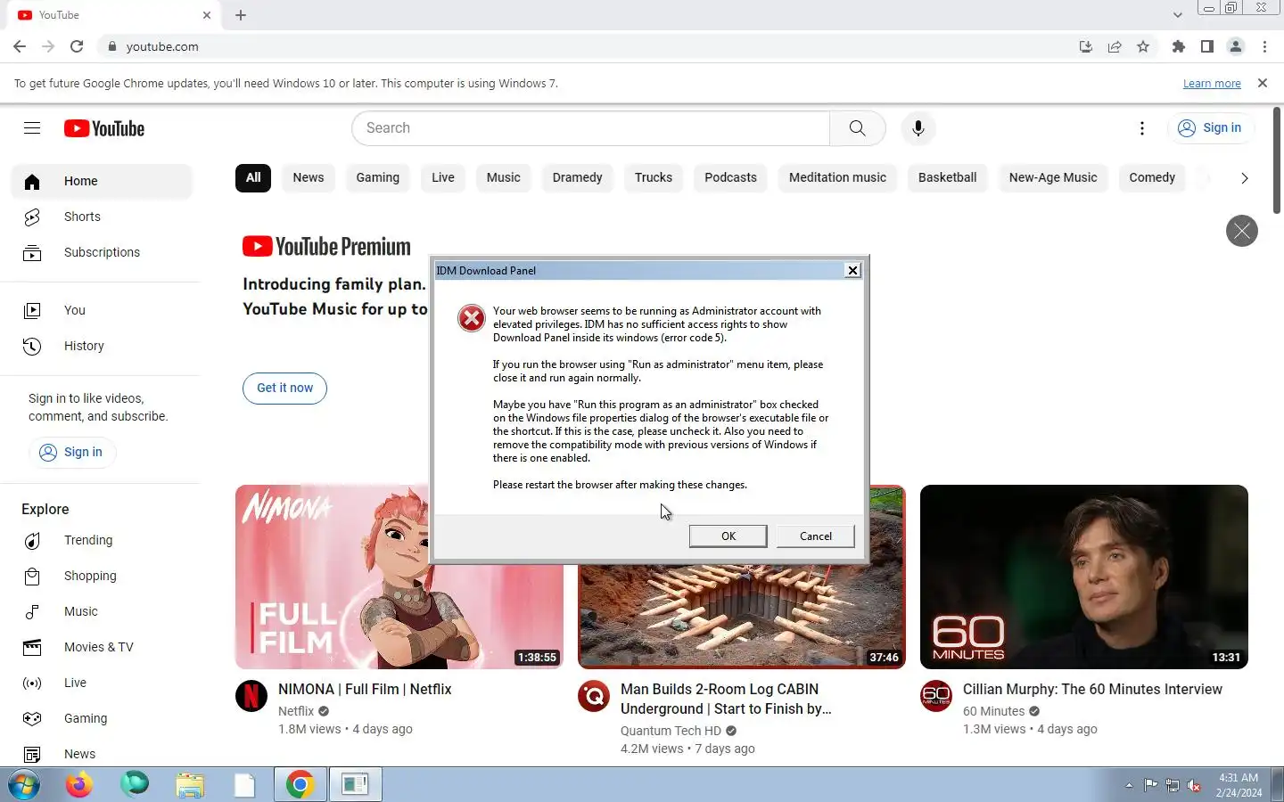The image size is (1284, 802).
Task: Select the New-Age Music chip
Action: click(1053, 177)
